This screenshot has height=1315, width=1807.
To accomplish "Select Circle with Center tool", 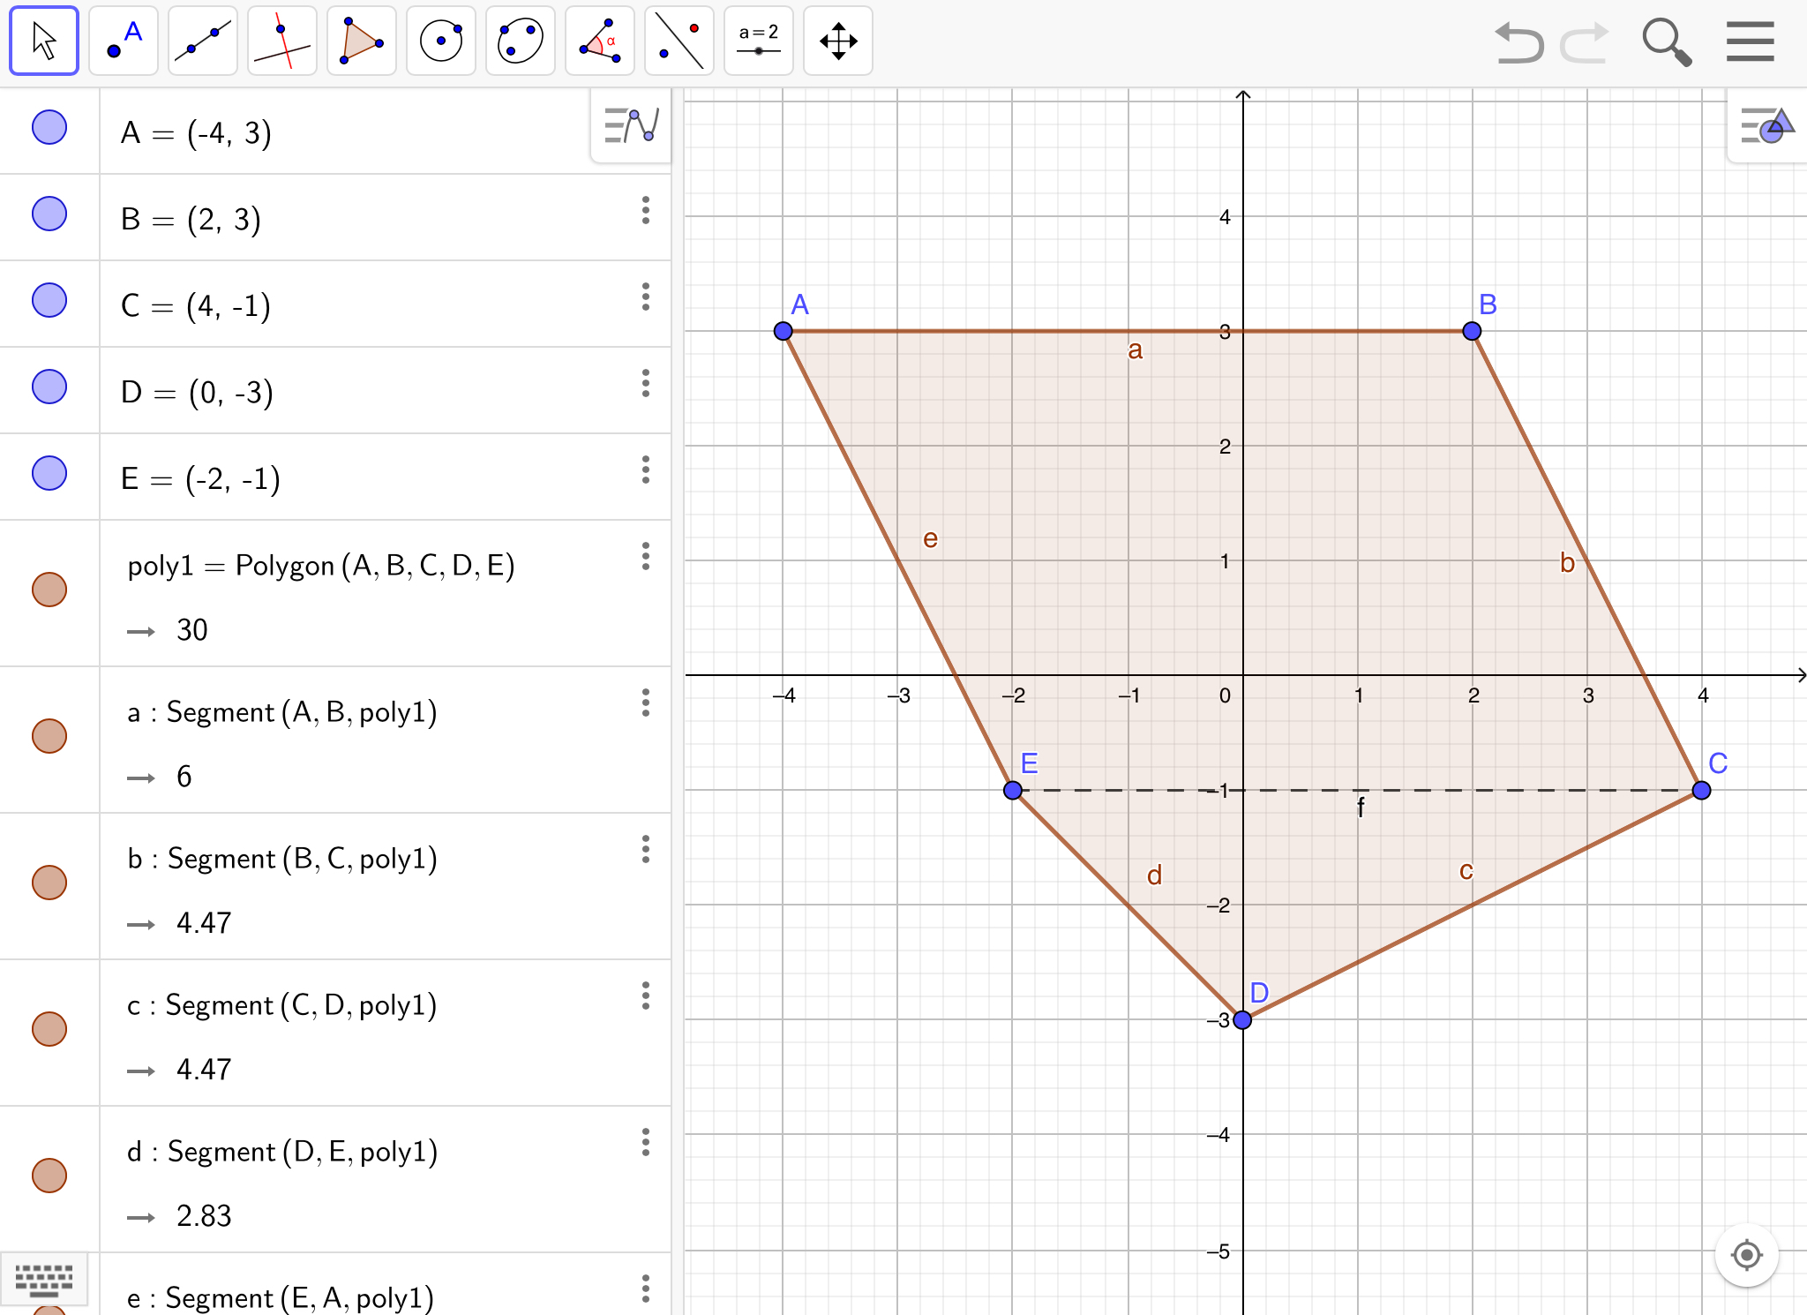I will point(441,41).
